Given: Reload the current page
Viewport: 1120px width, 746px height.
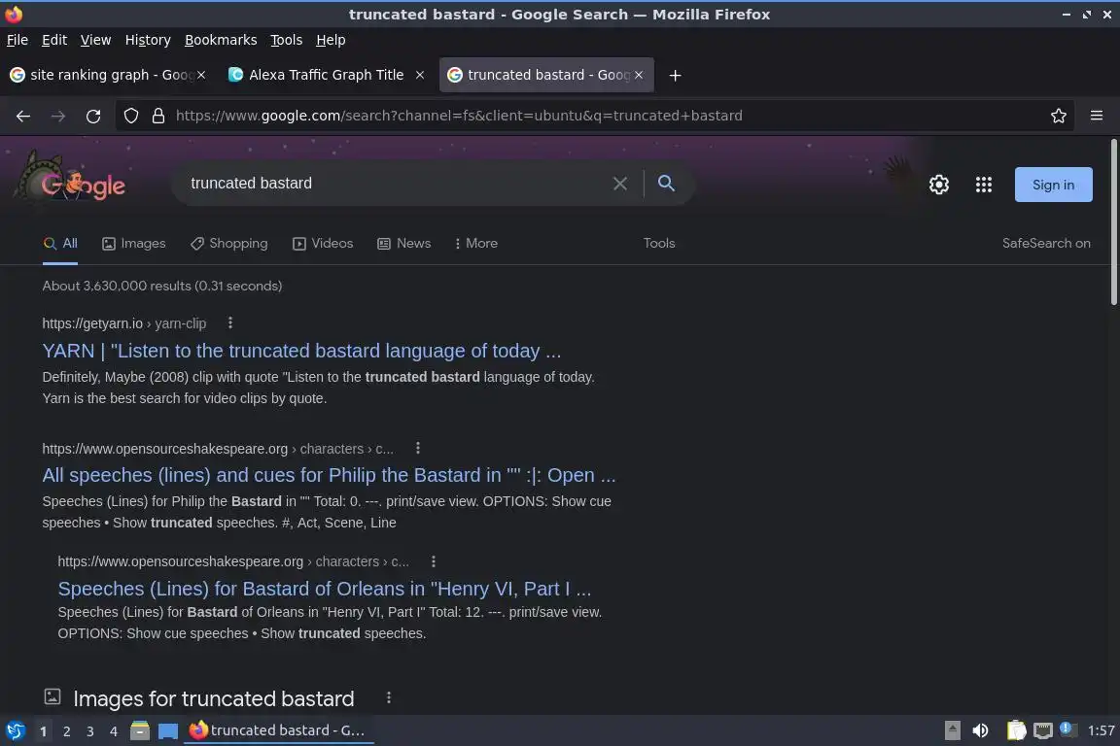Looking at the screenshot, I should click(x=93, y=116).
